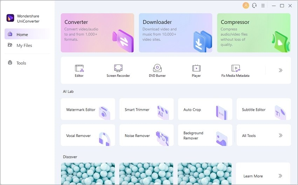Launch the Watermark Editor AI tool

tap(88, 109)
